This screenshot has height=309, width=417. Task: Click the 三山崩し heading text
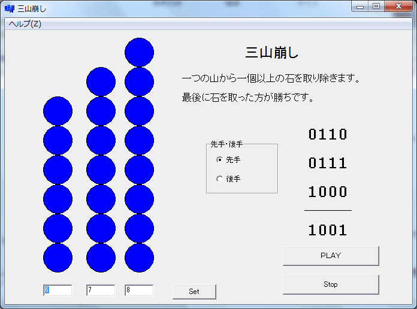click(x=272, y=52)
